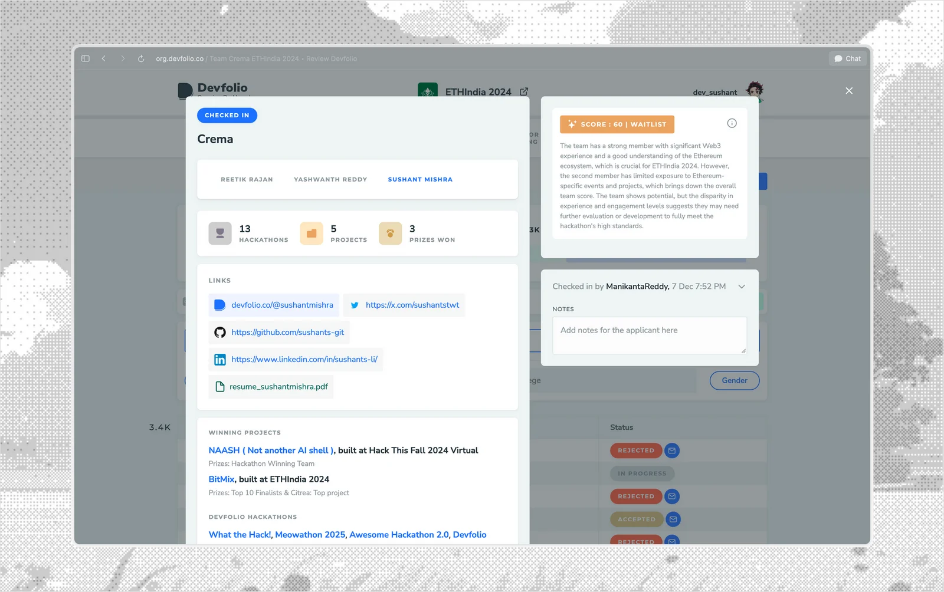Open the LinkedIn sushants-li link

[x=296, y=360]
